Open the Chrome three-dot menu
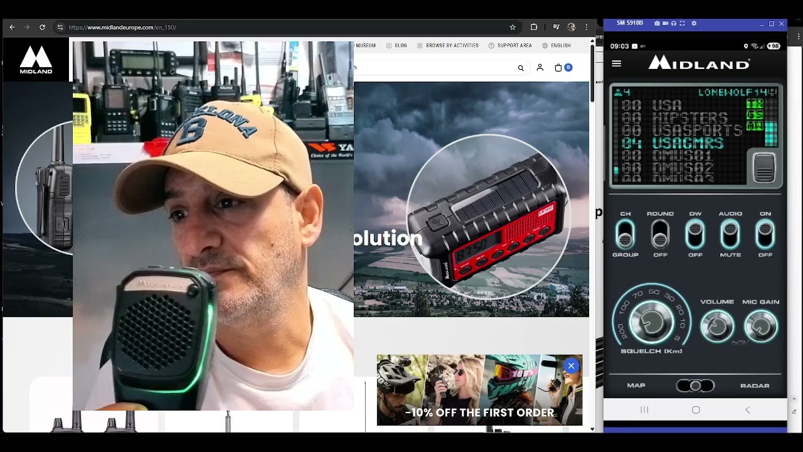Image resolution: width=803 pixels, height=452 pixels. [586, 27]
